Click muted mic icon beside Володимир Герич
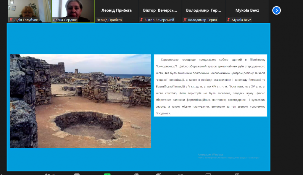Screen dimensions: 303x175 185,20
